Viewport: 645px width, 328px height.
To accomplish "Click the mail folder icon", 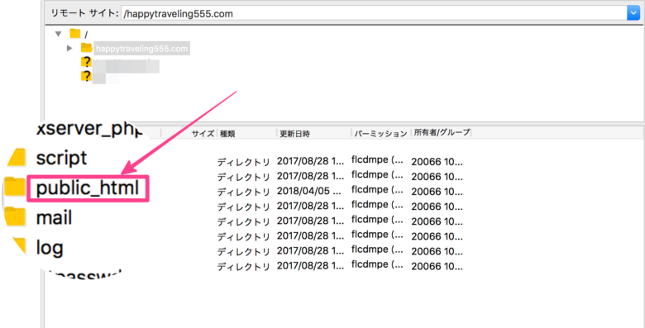I will coord(15,216).
